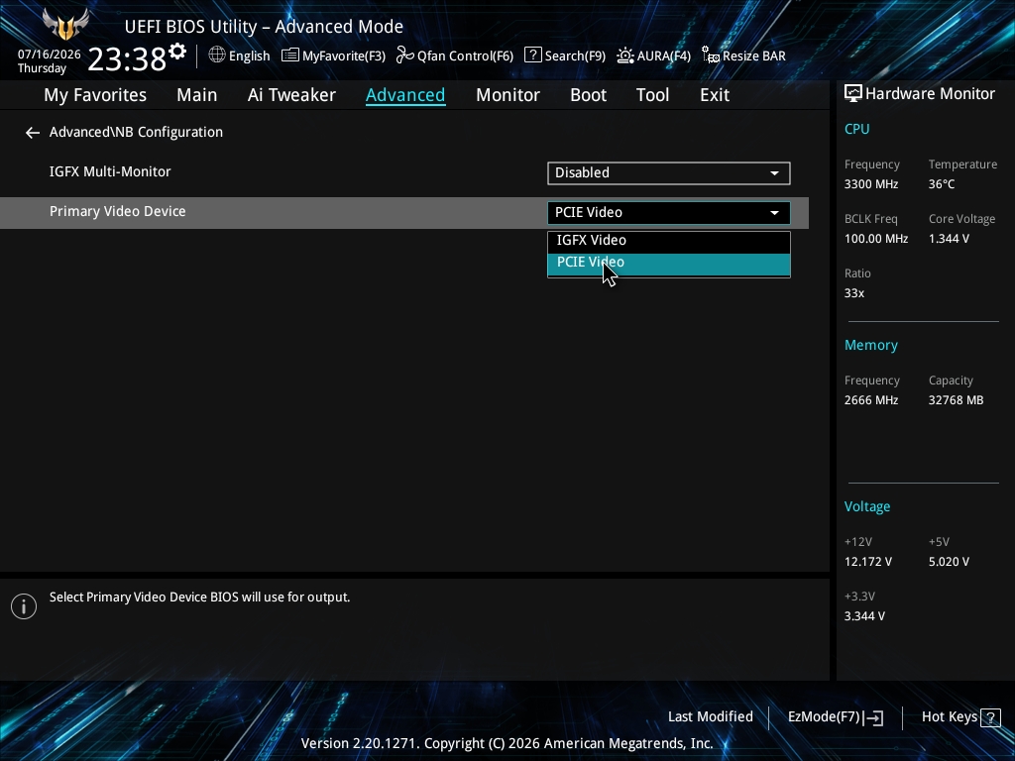
Task: Open Qfan Control(F6) label
Action: coord(466,56)
